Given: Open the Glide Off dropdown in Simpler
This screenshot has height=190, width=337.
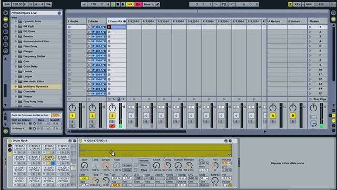Looking at the screenshot, I should 204,178.
